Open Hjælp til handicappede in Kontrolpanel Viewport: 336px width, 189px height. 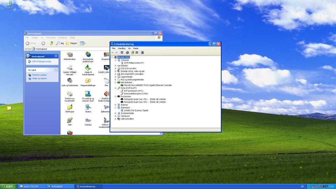(88, 70)
